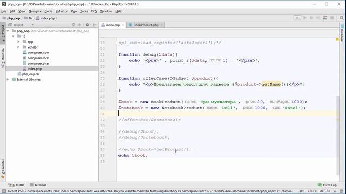This screenshot has width=346, height=194.
Task: Collapse folder 16 in project tree
Action: [x=13, y=36]
